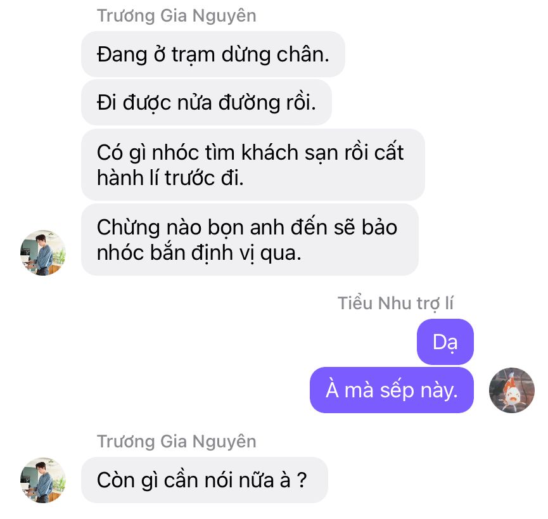
Task: Tap the 'Chừng nào bọn anh đến' message bubble
Action: [250, 240]
